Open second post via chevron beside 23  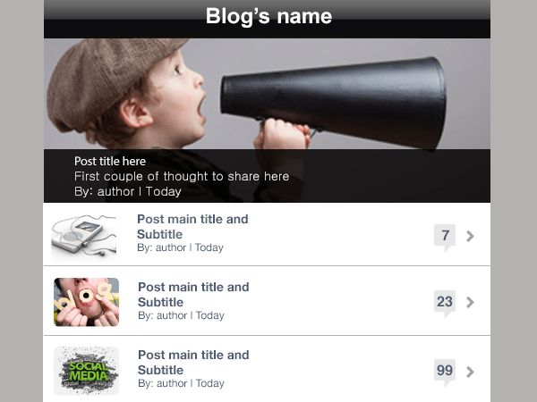pos(470,302)
